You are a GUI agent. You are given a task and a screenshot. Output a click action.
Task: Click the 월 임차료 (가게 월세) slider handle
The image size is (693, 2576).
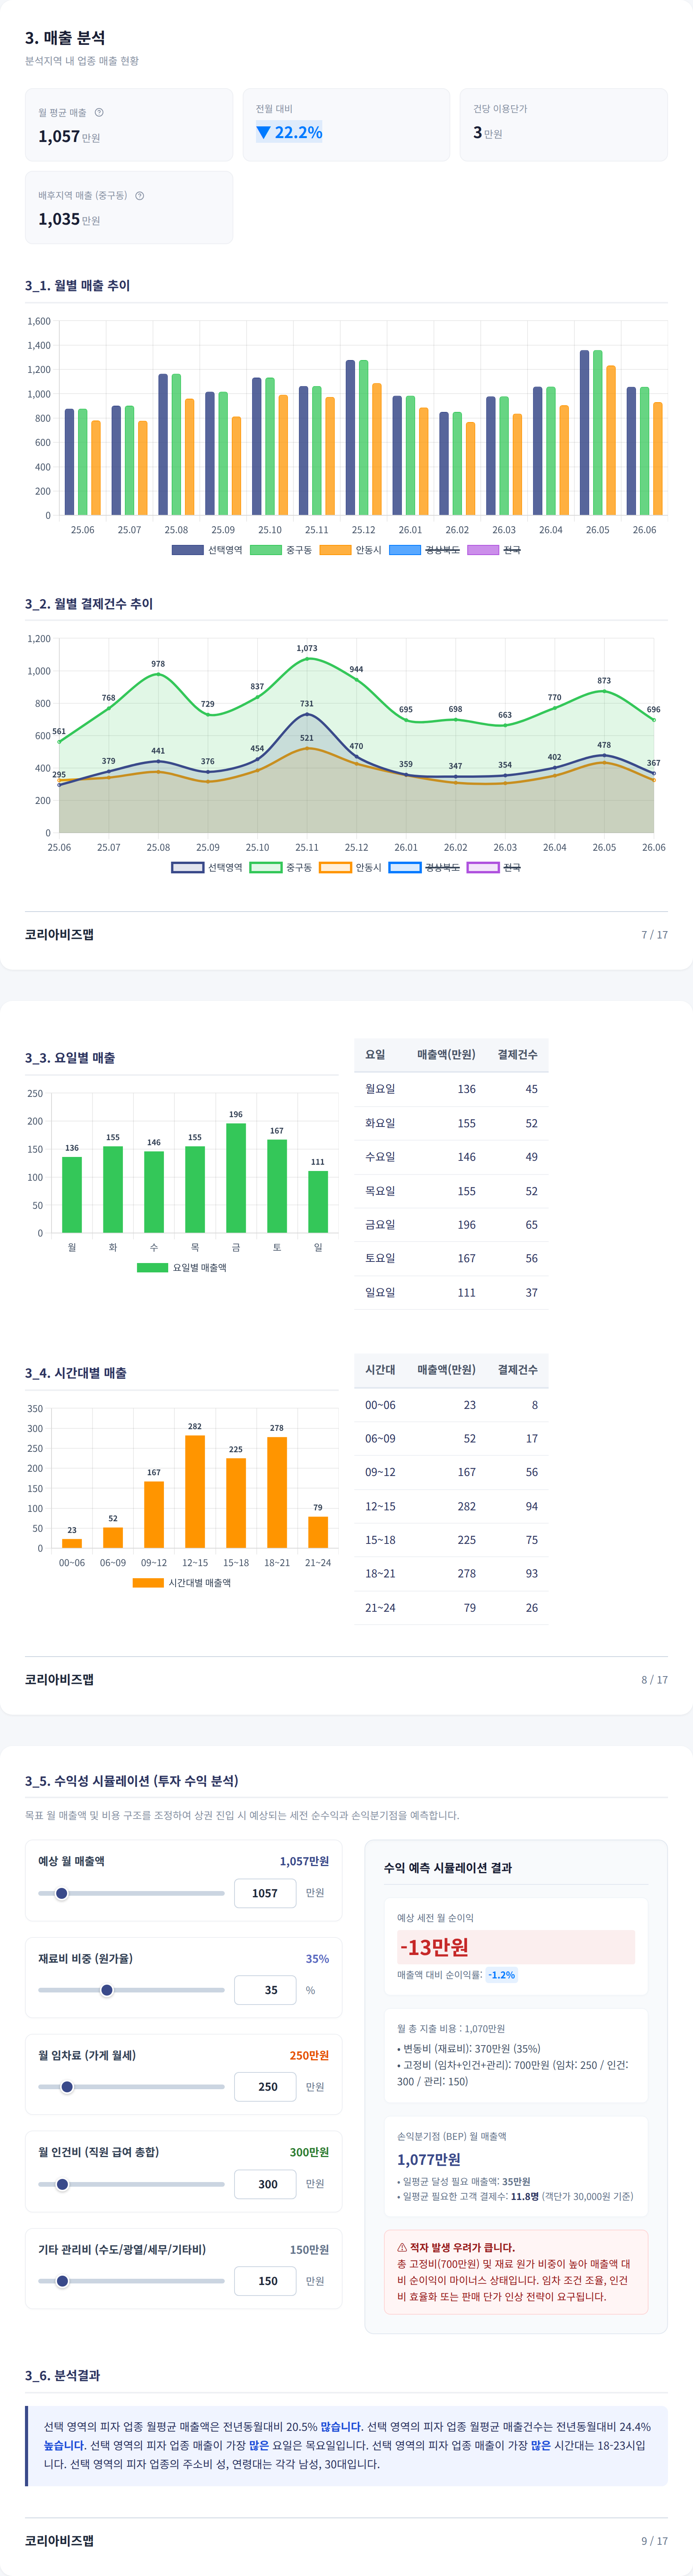[x=67, y=2087]
